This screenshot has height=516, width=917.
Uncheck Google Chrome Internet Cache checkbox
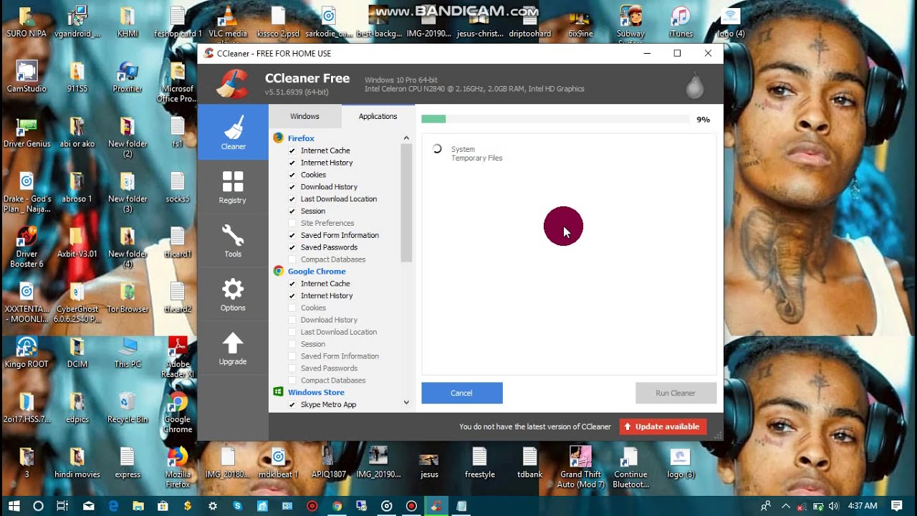292,284
